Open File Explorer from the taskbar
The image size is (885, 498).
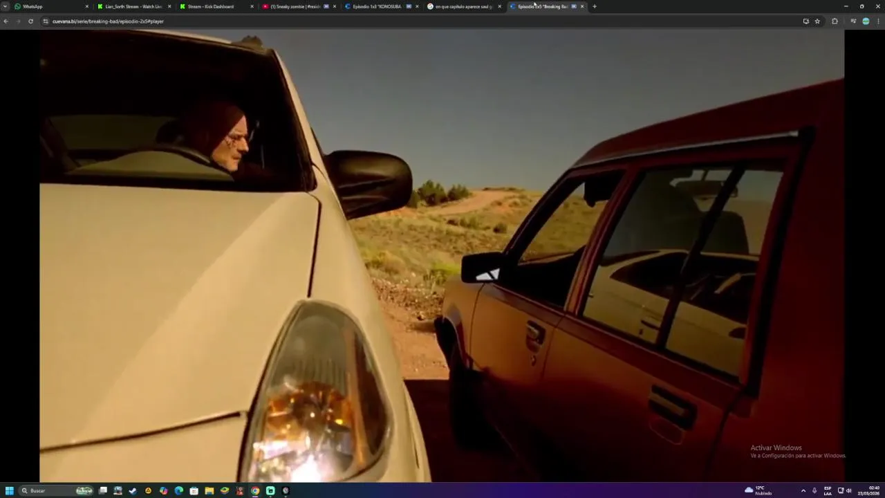(209, 490)
